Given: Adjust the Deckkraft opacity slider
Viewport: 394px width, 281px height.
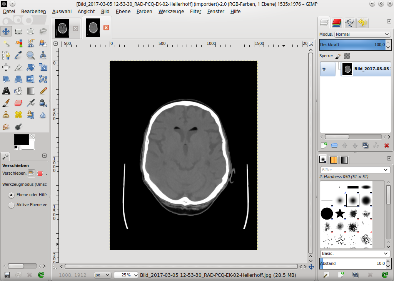Looking at the screenshot, I should (x=352, y=45).
